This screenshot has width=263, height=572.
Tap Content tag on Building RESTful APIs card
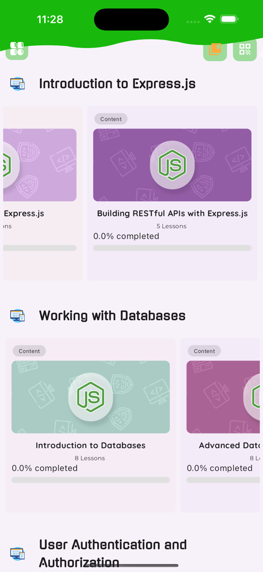111,119
